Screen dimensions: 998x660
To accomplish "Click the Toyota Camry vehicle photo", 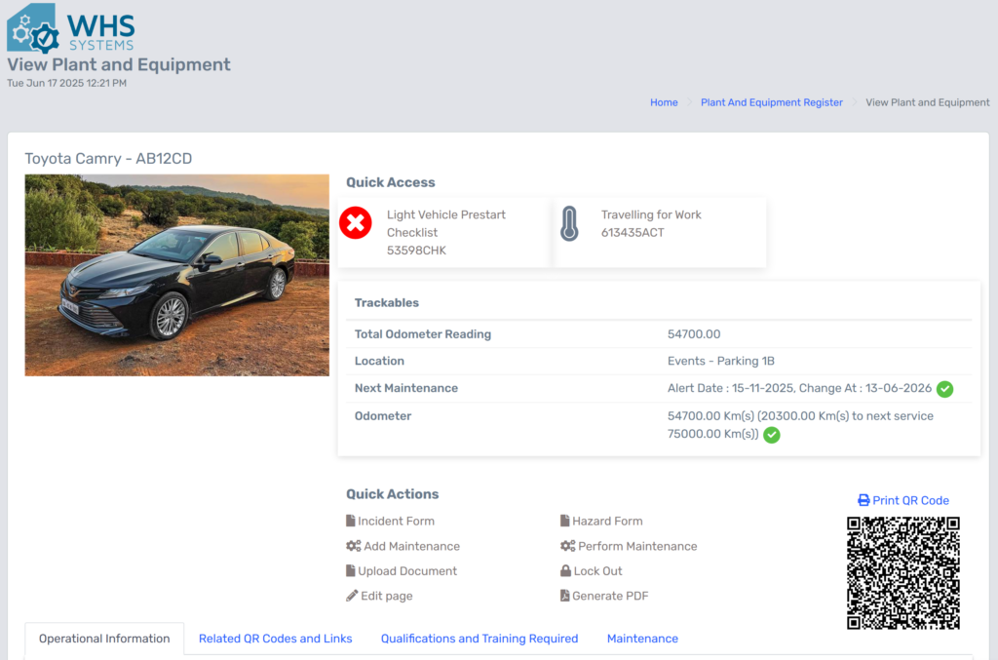I will point(176,275).
